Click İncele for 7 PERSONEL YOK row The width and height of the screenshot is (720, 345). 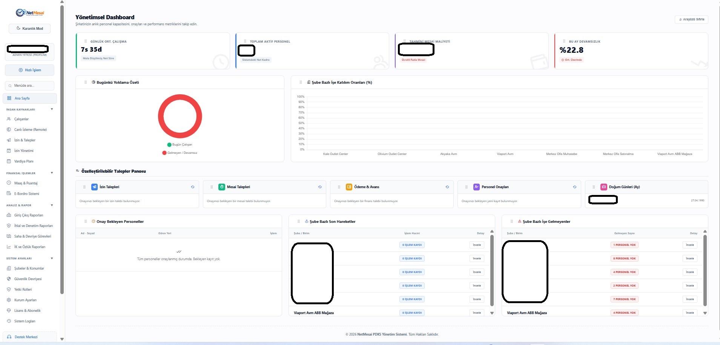[690, 299]
